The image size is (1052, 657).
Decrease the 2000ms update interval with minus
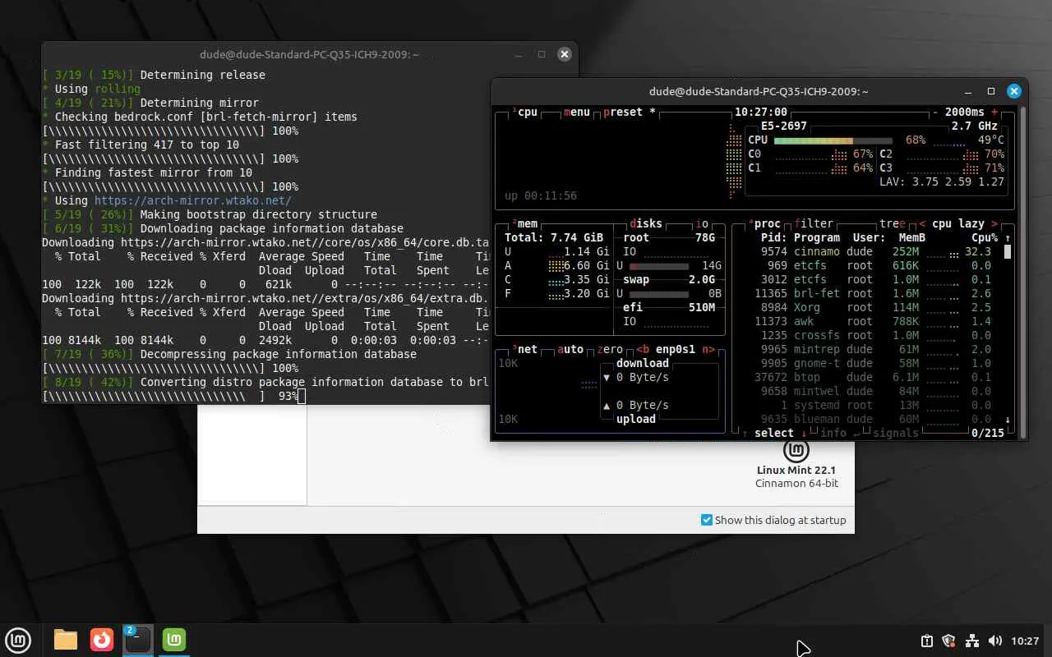[935, 112]
